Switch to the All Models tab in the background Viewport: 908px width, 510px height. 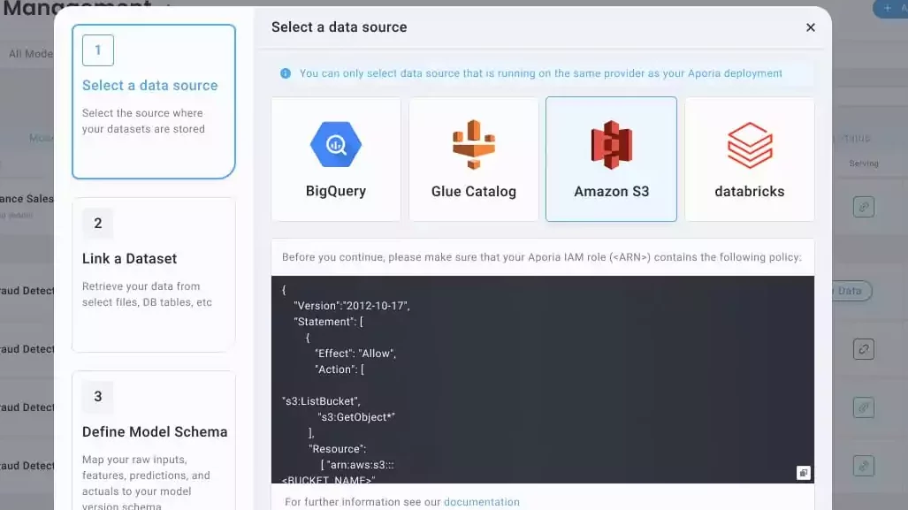pyautogui.click(x=31, y=54)
